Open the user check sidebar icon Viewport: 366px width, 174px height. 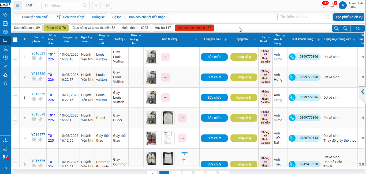click(5, 49)
